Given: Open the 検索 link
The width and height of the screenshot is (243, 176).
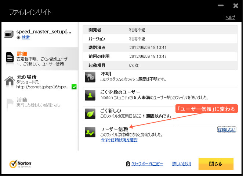Looking at the screenshot, I should point(26,37).
